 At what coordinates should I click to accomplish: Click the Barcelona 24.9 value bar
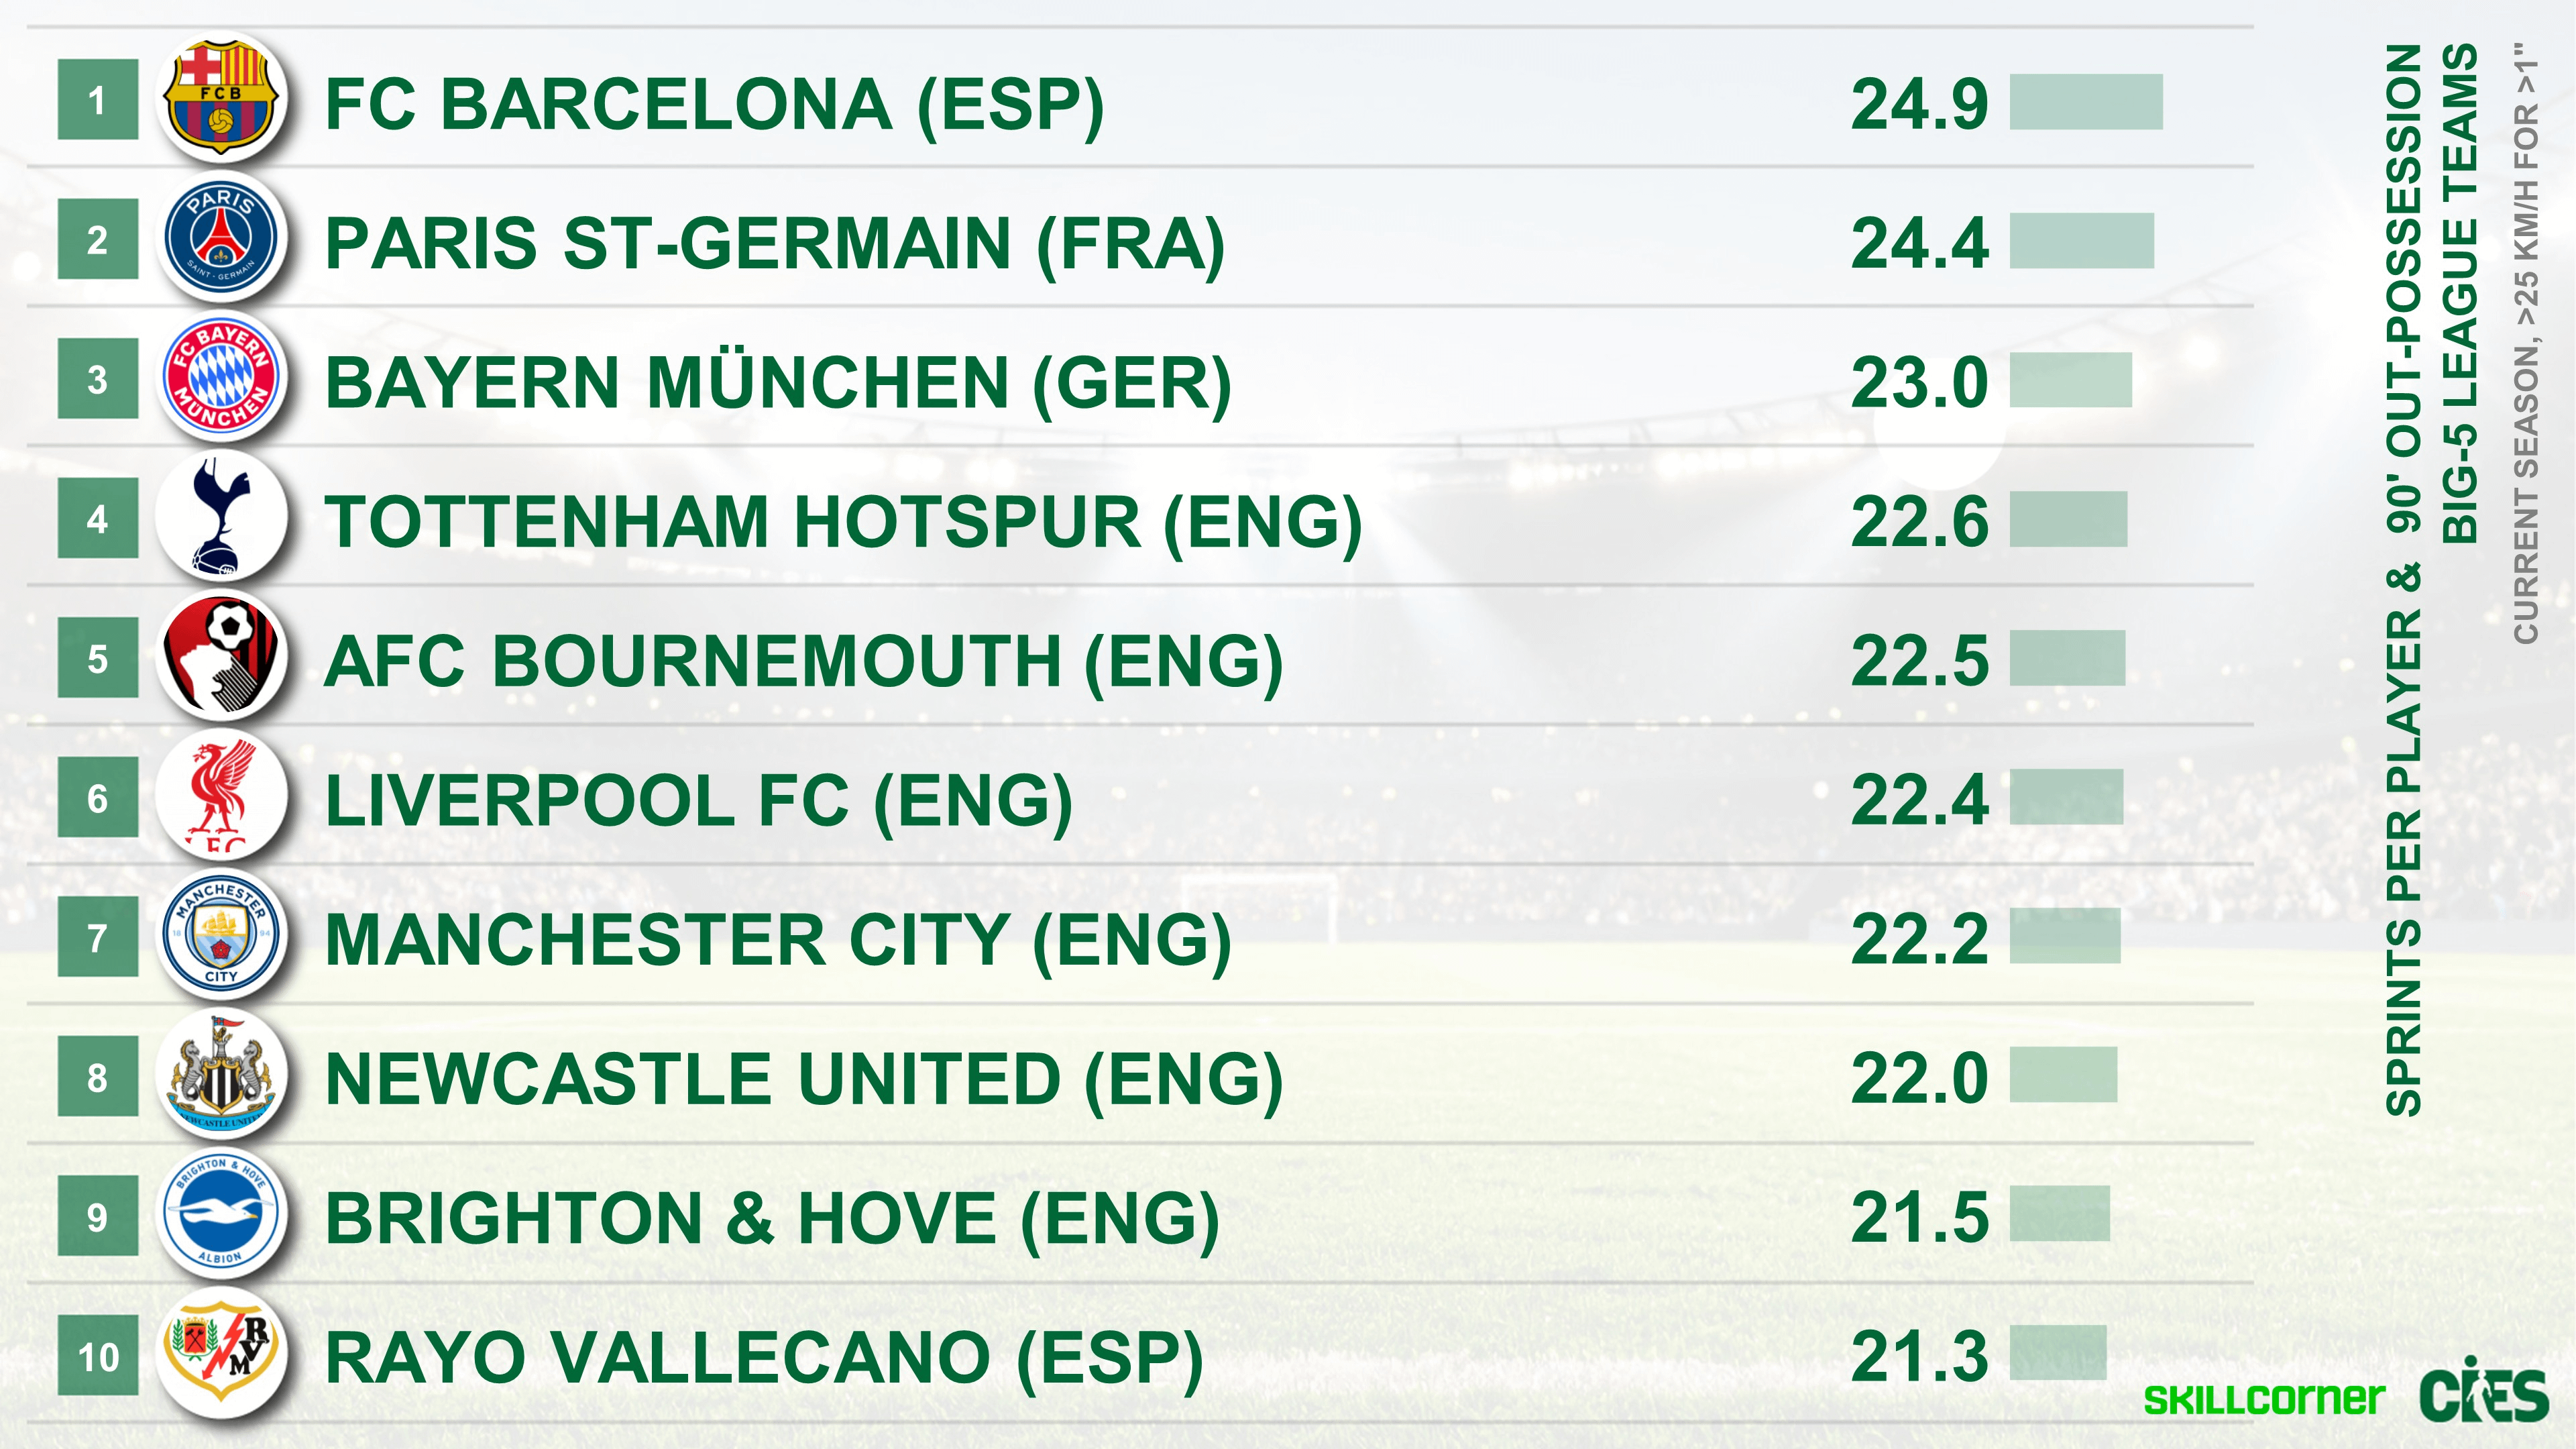2085,101
